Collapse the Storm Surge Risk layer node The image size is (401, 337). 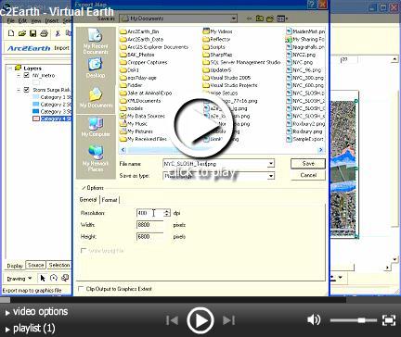tap(19, 90)
